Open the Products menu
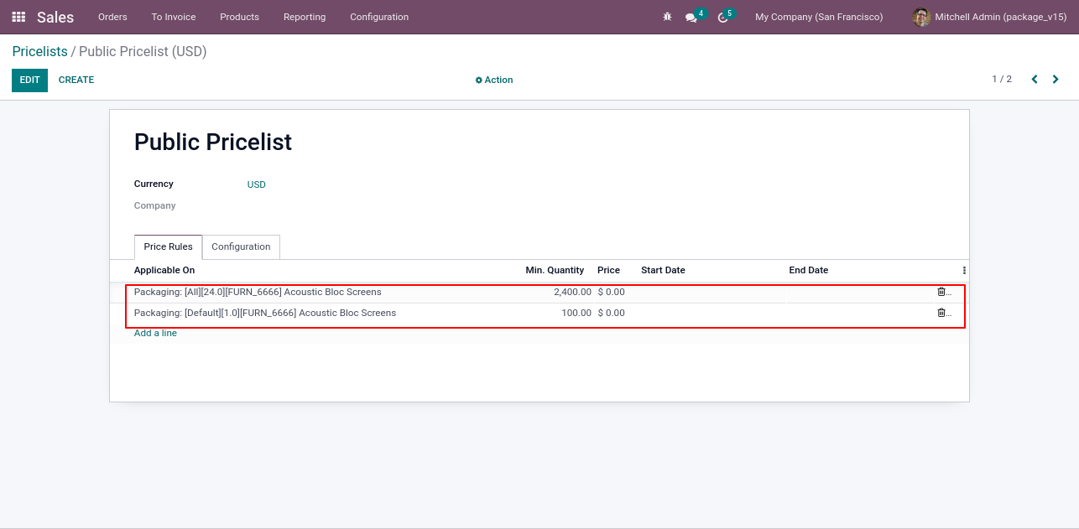The width and height of the screenshot is (1079, 529). [x=239, y=17]
